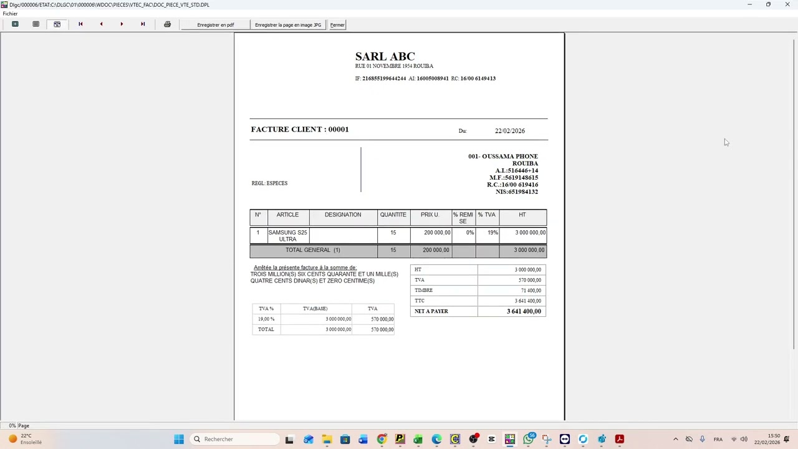
Task: Click the TIMBRE value 71 400,00
Action: 531,291
